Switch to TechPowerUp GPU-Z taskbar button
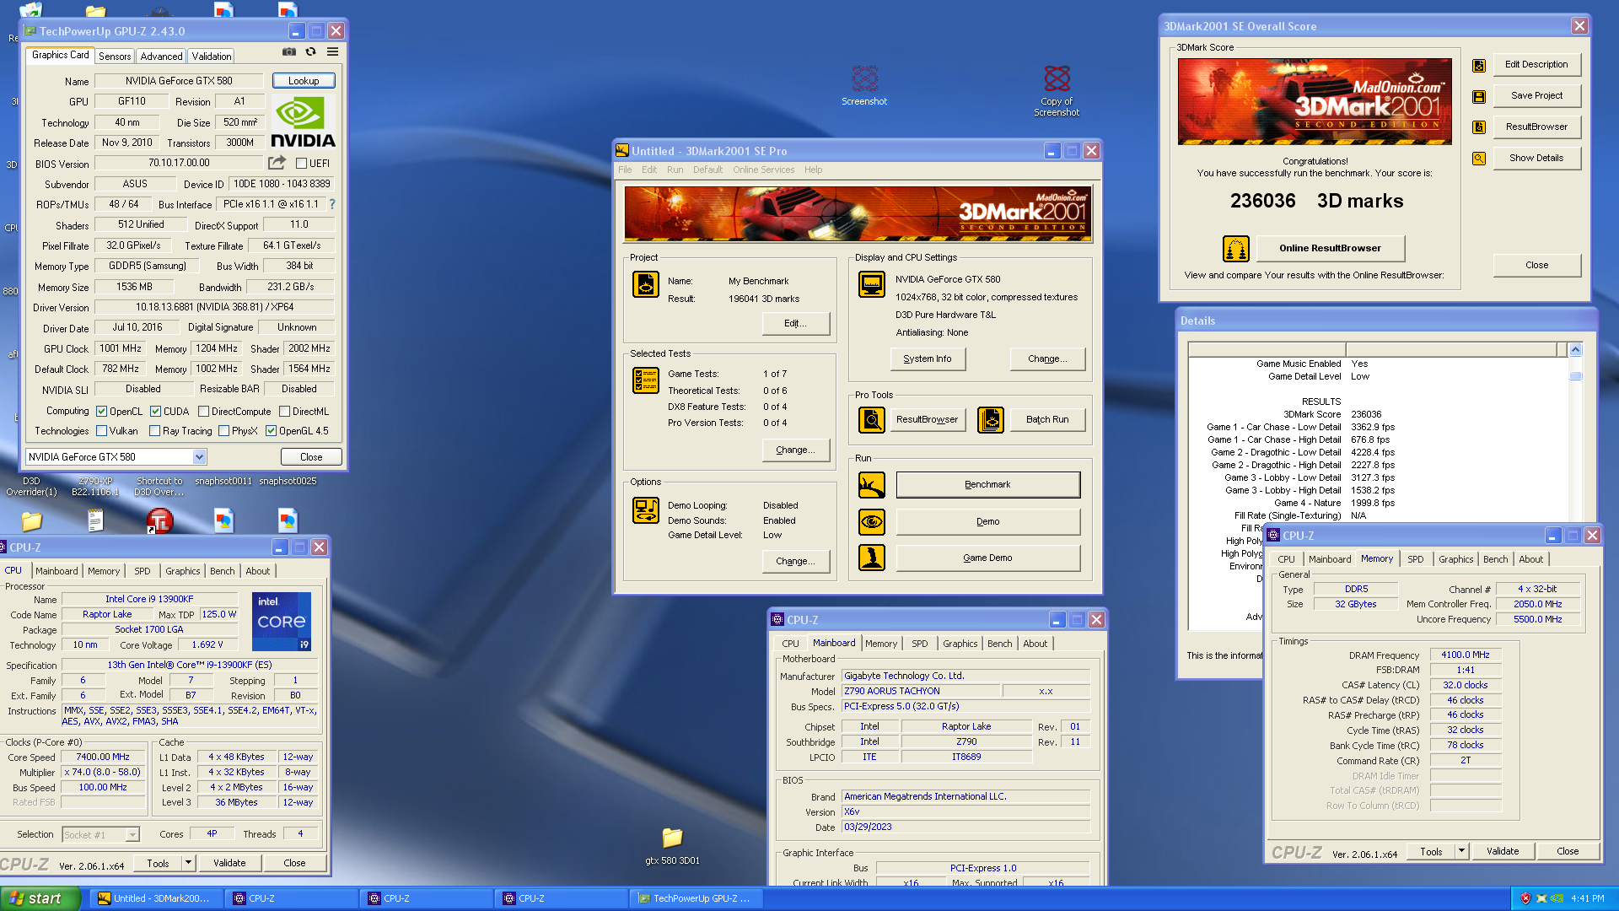Image resolution: width=1619 pixels, height=911 pixels. pyautogui.click(x=696, y=898)
